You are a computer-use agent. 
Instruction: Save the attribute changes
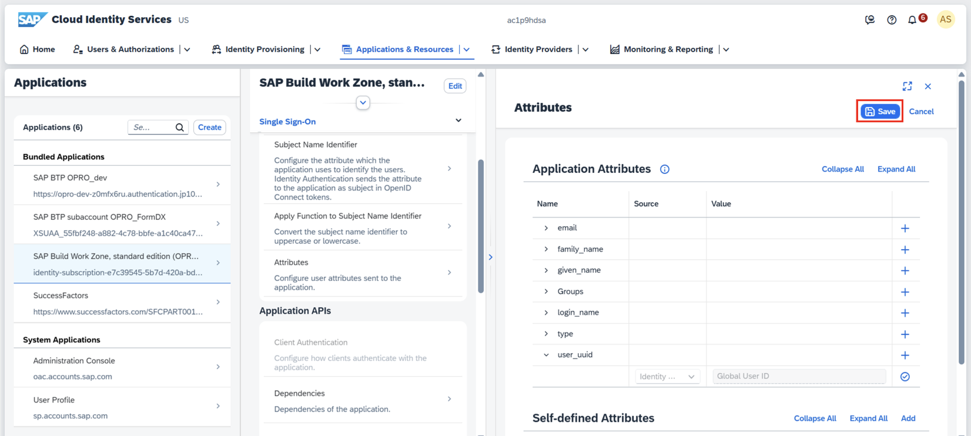point(880,112)
